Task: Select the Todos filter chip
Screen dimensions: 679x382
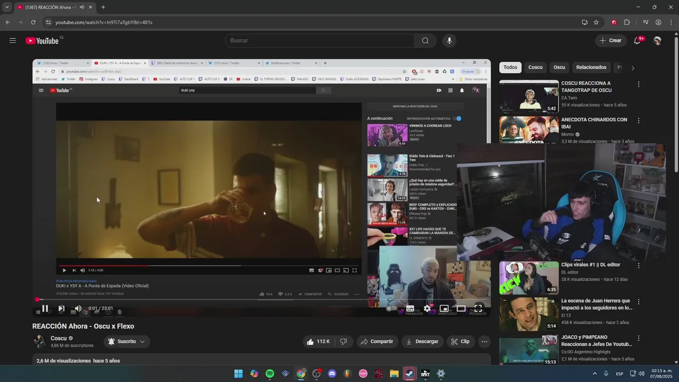Action: pyautogui.click(x=510, y=67)
